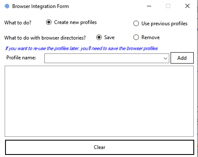
Task: Close the Browser Integration Form window
Action: 187,6
